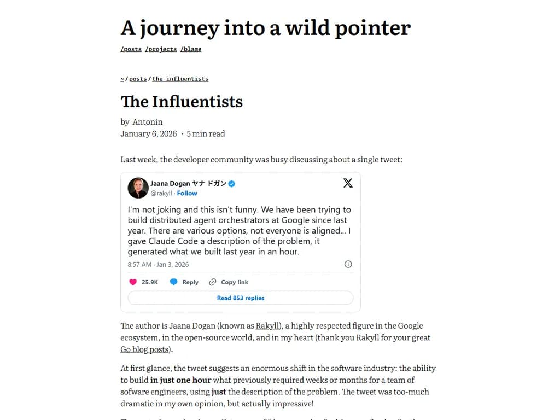Open the tweet info circle icon
Screen dimensions: 560x420
(x=348, y=264)
